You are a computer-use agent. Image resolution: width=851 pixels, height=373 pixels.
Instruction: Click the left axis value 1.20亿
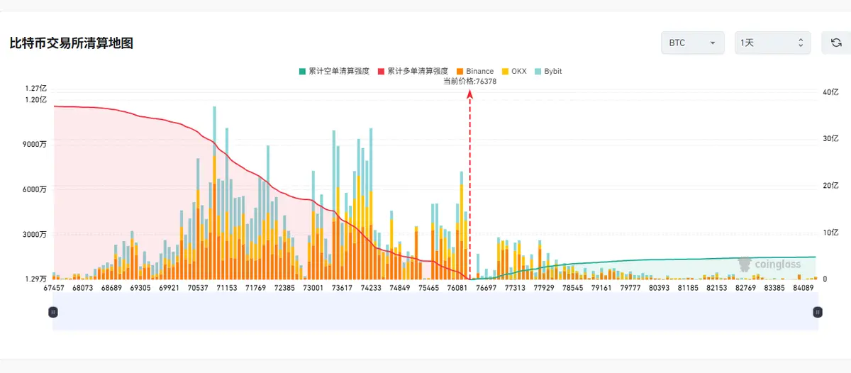(x=35, y=99)
